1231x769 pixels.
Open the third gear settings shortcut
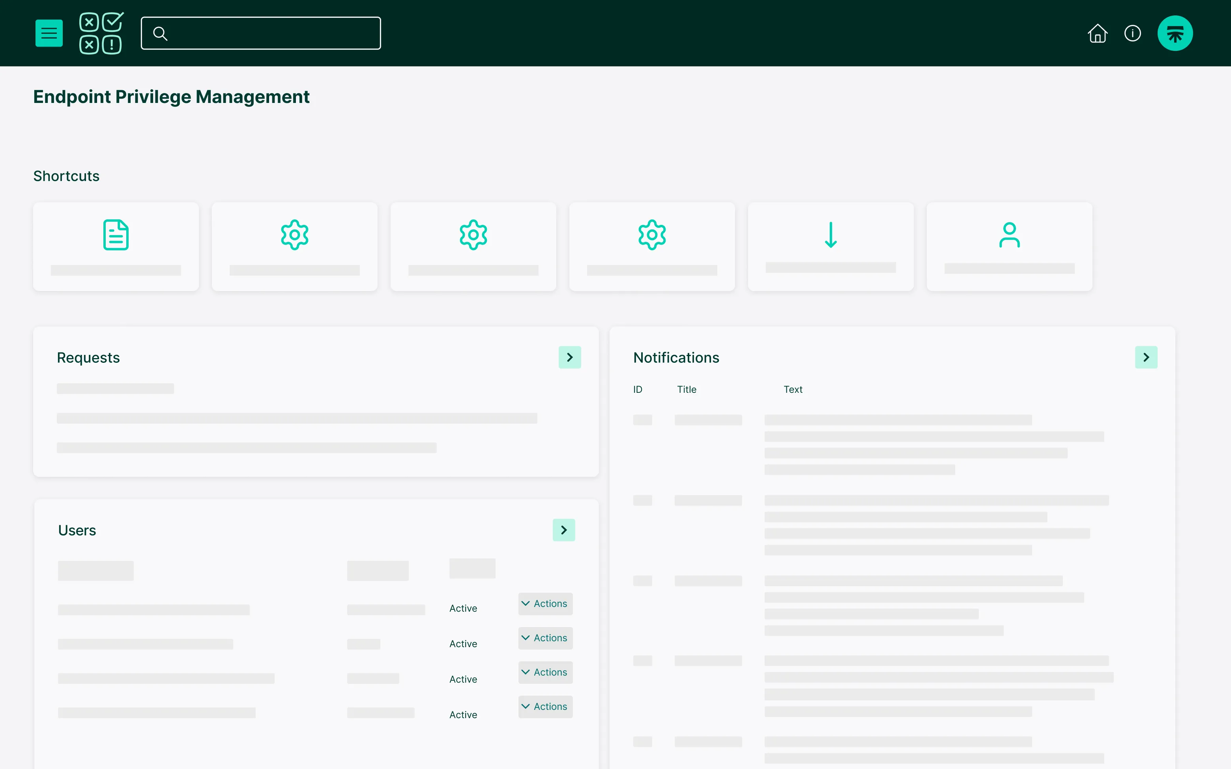652,246
